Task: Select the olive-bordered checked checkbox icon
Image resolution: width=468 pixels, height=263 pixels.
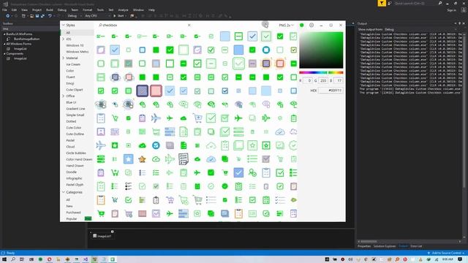Action: click(293, 50)
